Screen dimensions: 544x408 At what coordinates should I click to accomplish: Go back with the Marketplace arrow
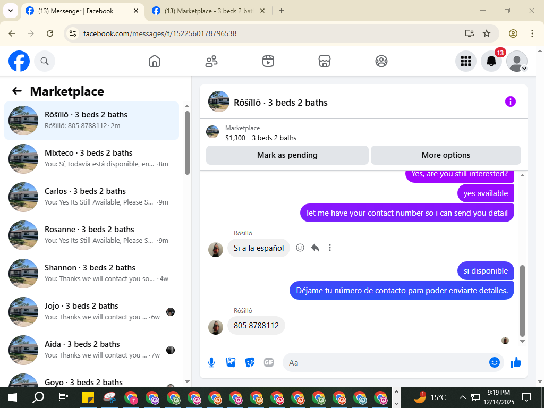click(x=16, y=91)
